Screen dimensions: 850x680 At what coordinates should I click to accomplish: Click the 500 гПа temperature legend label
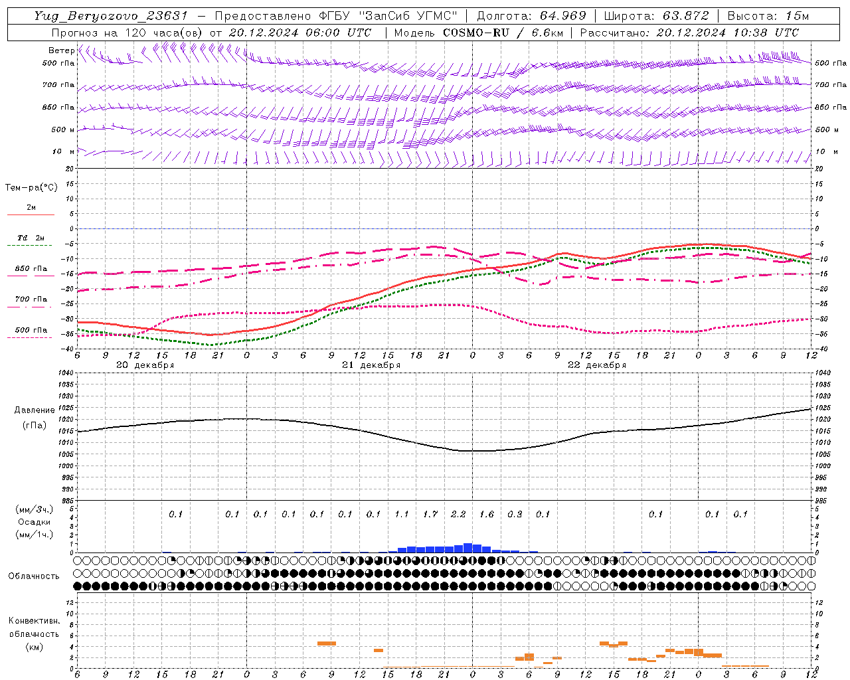(x=31, y=330)
